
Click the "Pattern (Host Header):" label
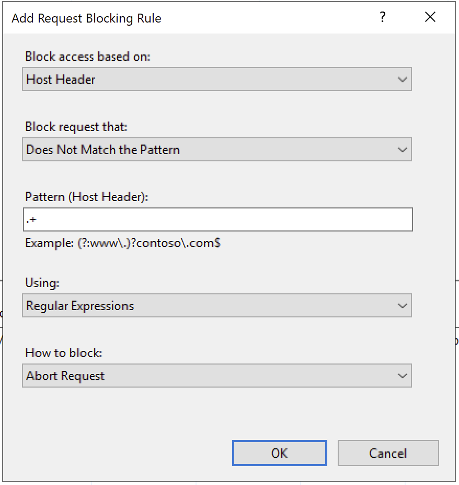(x=87, y=197)
